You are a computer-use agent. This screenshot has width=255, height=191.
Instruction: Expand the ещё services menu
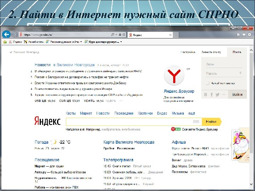pos(192,113)
